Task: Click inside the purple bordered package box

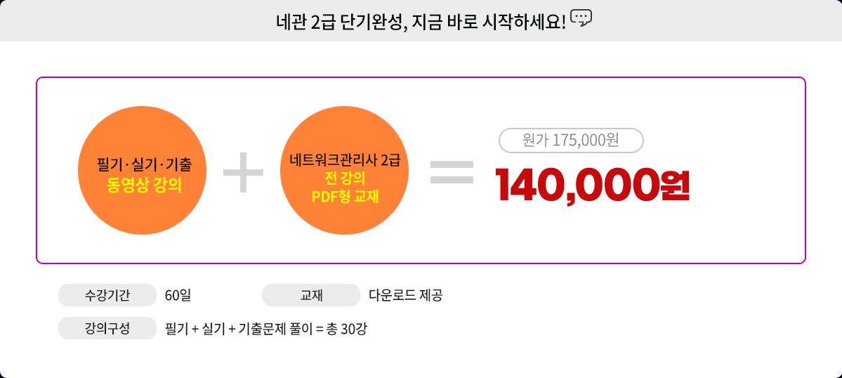Action: pos(421,170)
